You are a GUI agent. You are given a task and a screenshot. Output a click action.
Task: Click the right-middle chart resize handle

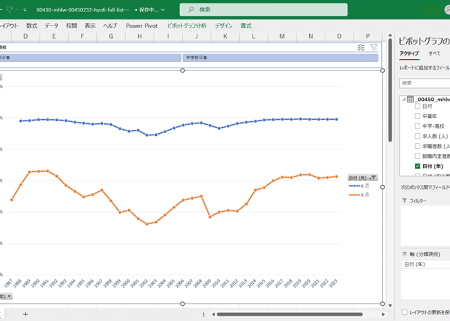(x=383, y=187)
